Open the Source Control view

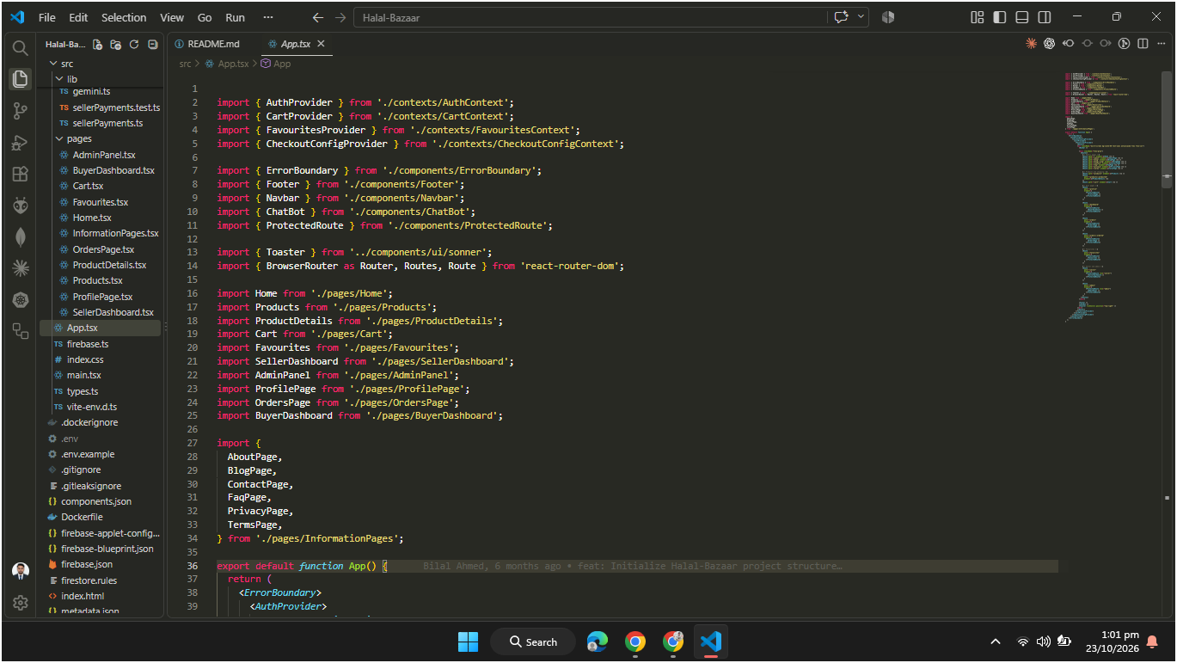(x=21, y=110)
